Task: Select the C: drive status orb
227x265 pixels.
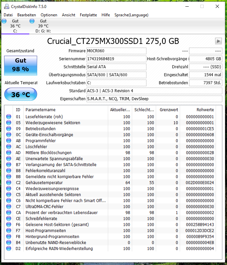Action: click(4, 21)
